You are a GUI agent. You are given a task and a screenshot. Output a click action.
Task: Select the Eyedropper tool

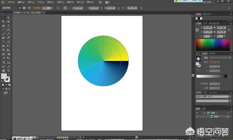click(3, 58)
